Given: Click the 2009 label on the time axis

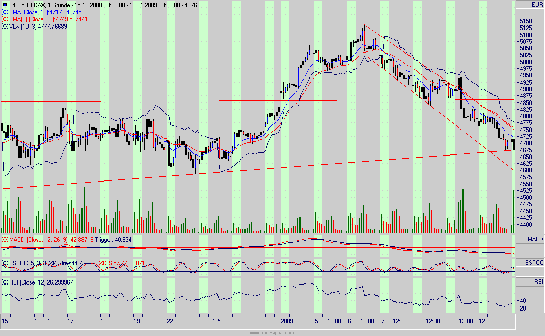Looking at the screenshot, I should [288, 322].
